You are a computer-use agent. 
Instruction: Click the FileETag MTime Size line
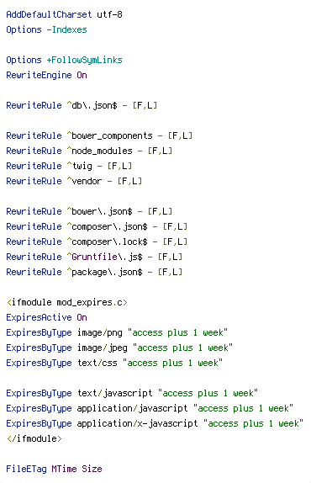click(x=54, y=469)
